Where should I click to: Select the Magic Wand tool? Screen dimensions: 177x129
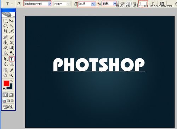(11, 26)
